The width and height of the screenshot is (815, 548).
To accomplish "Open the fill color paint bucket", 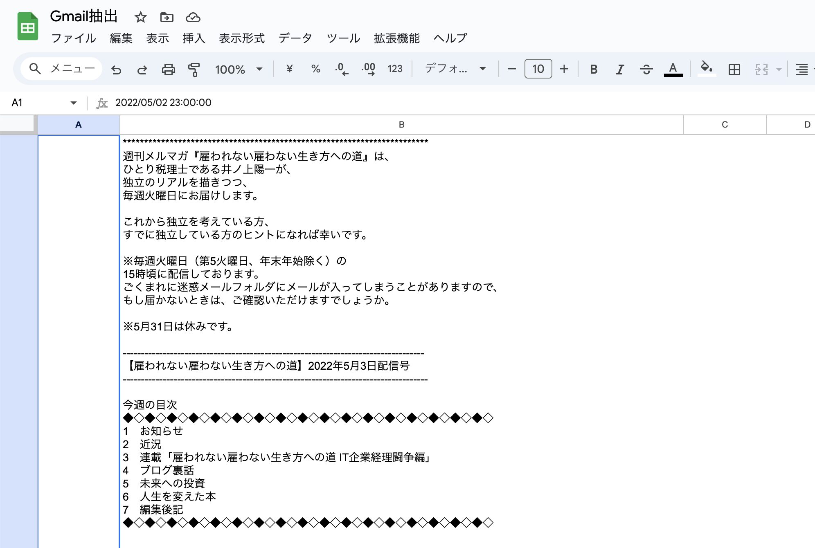I will 706,68.
